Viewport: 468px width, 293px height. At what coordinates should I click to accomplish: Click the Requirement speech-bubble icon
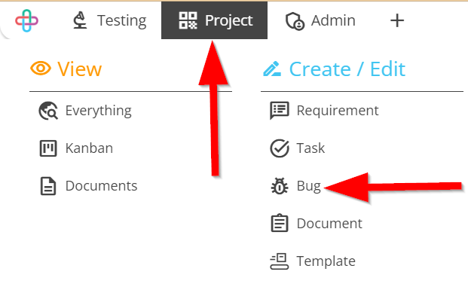[x=280, y=111]
